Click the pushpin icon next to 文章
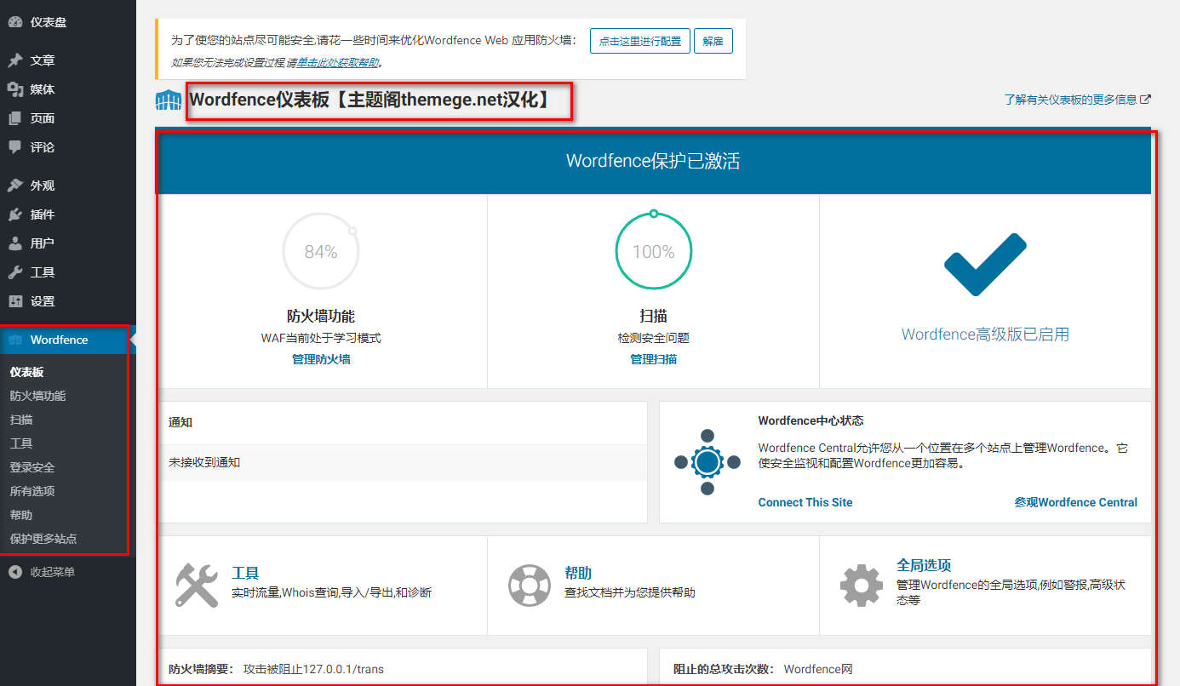This screenshot has height=686, width=1180. [15, 60]
